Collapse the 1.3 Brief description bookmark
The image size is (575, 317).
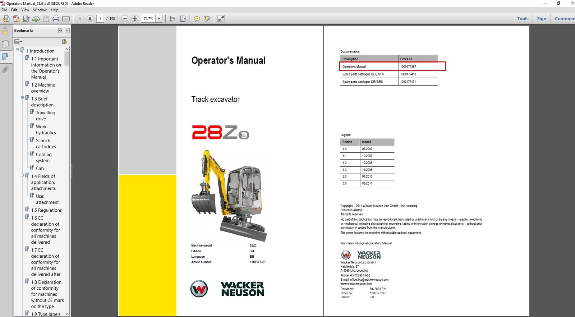tap(22, 98)
